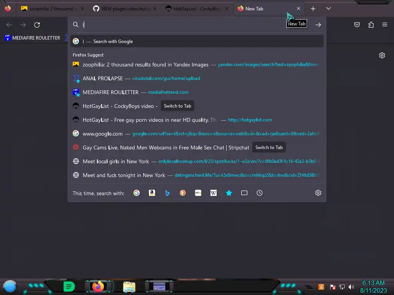
Task: Expand the list all tabs chevron
Action: coord(329,8)
